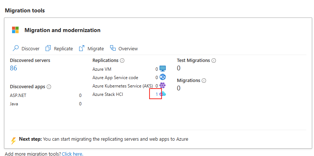Open Replicate in the toolbar
The image size is (314, 156).
coord(59,48)
